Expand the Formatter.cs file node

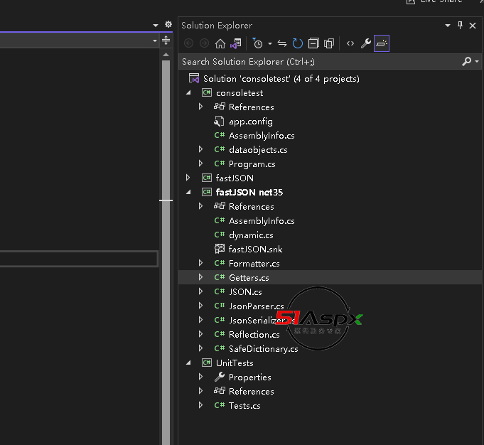(201, 263)
